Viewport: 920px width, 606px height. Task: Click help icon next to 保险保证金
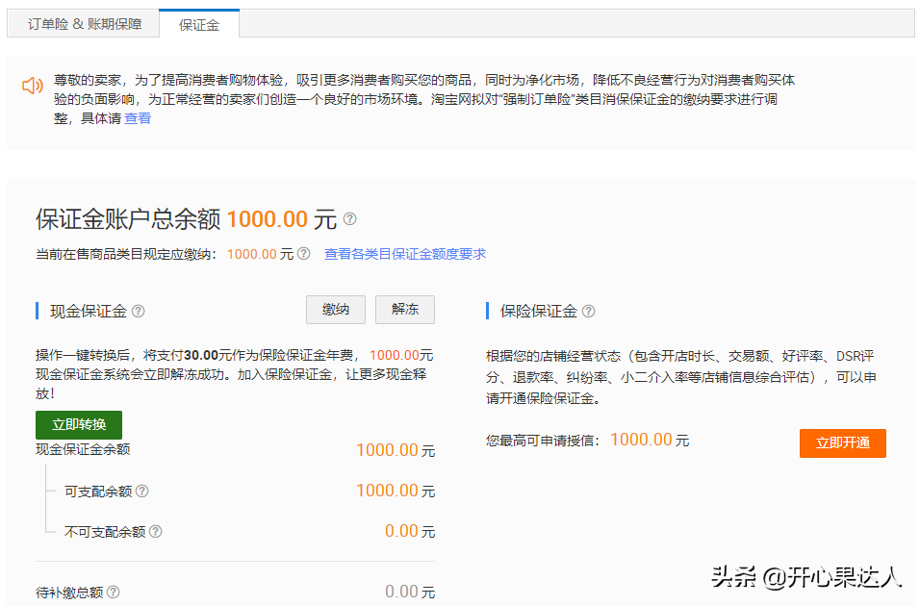589,311
